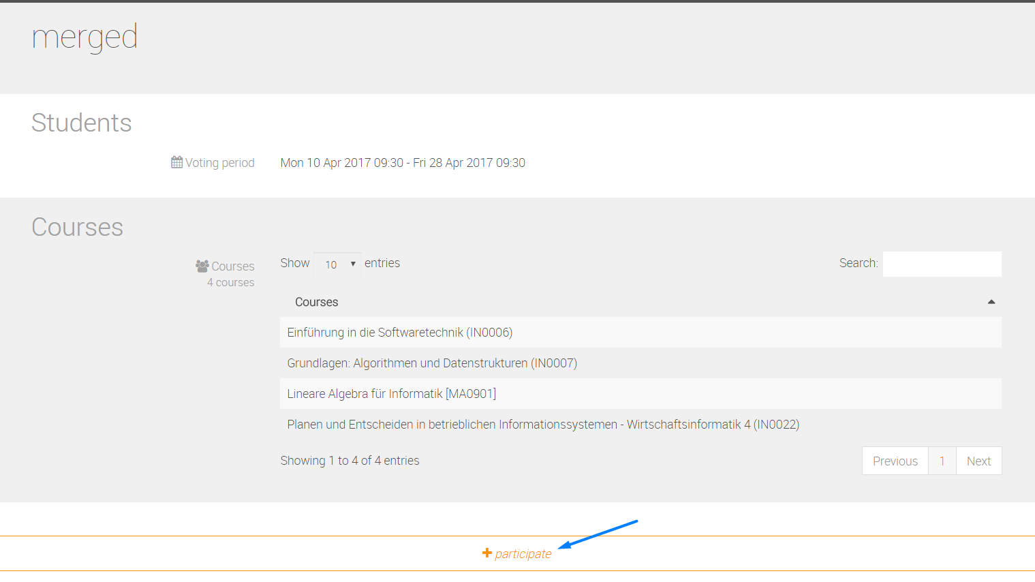This screenshot has height=582, width=1035.
Task: Click the Voting period label
Action: coord(219,163)
